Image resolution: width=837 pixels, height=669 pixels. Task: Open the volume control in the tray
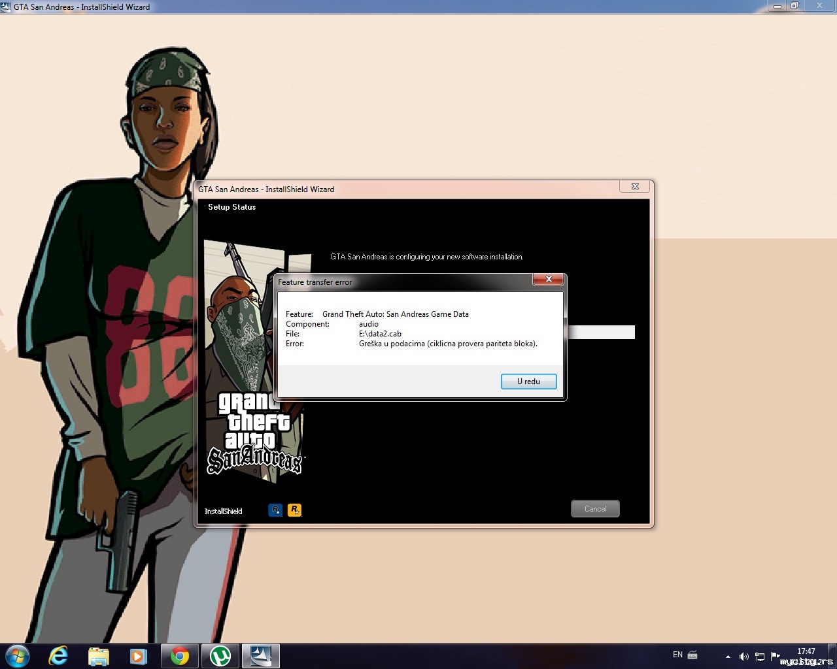point(743,656)
